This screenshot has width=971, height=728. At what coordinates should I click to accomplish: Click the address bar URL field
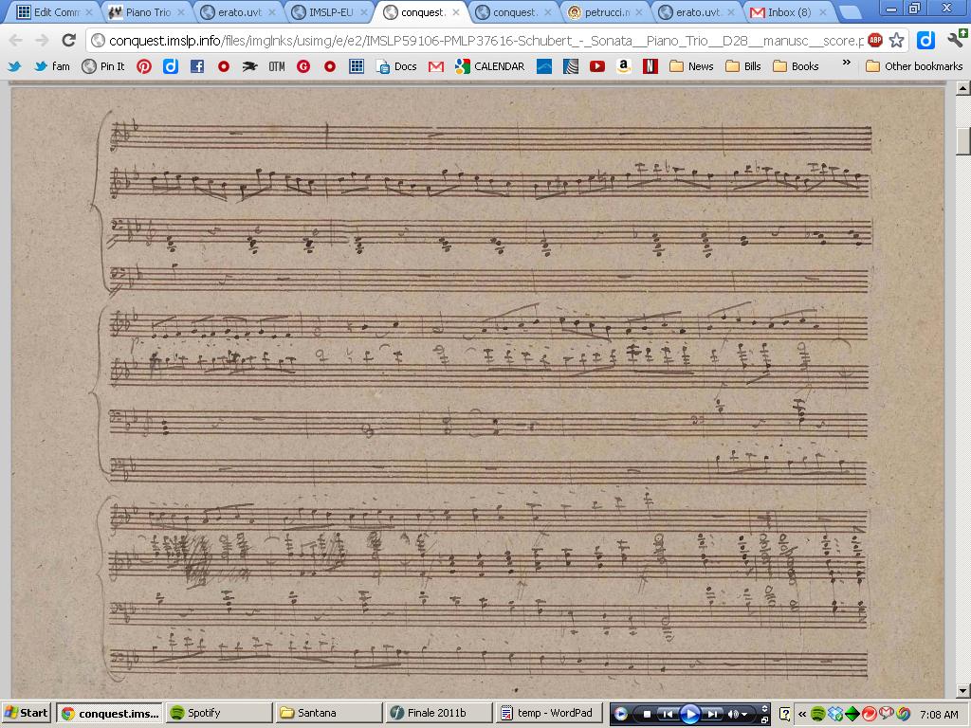click(485, 41)
